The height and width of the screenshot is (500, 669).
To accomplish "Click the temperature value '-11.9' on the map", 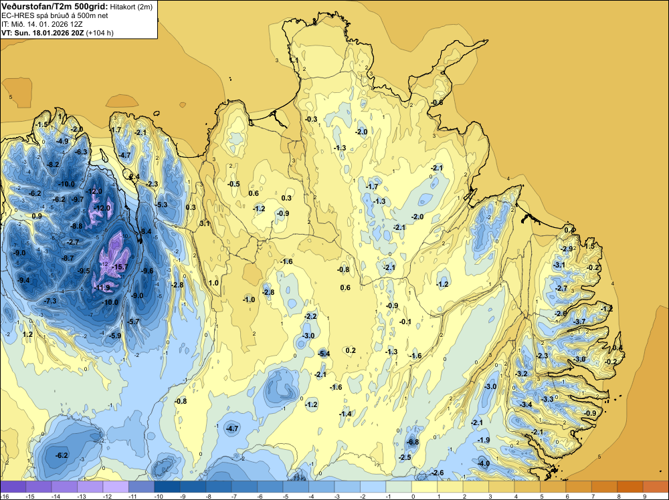I will tap(102, 287).
